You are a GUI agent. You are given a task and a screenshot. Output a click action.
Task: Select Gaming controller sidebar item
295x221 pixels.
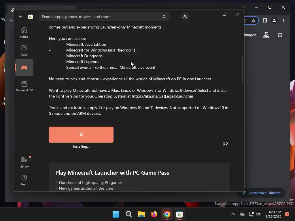24,68
